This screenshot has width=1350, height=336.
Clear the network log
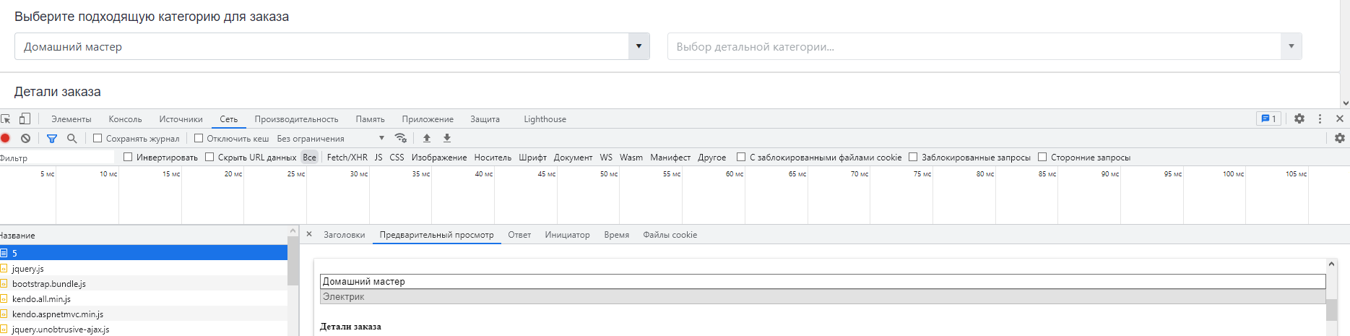click(26, 138)
